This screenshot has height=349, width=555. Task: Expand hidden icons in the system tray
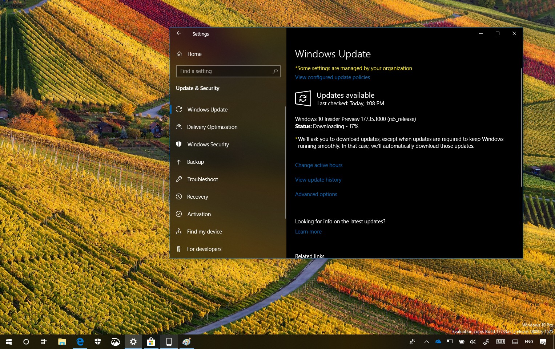coord(426,341)
